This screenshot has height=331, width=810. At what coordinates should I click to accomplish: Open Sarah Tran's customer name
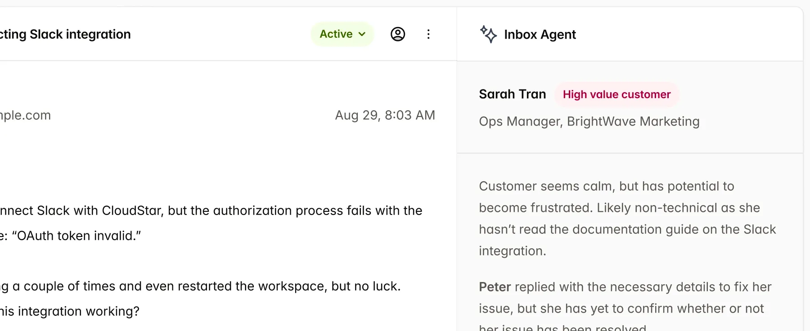pos(512,94)
